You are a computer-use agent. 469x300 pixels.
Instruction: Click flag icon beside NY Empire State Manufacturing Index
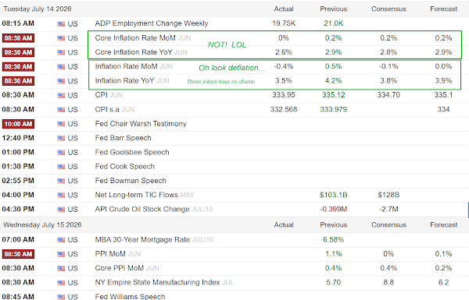pyautogui.click(x=61, y=283)
